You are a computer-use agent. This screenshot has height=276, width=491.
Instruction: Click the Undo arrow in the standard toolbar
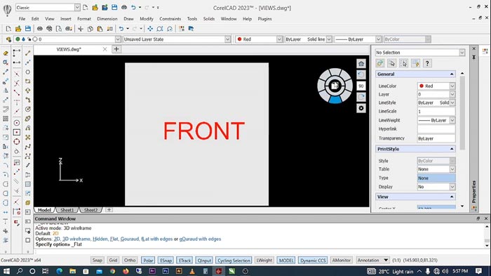pos(121,29)
